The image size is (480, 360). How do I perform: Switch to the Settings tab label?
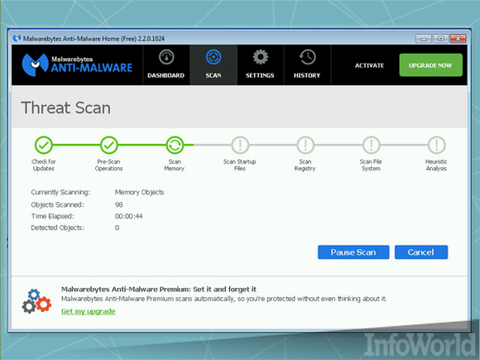260,75
